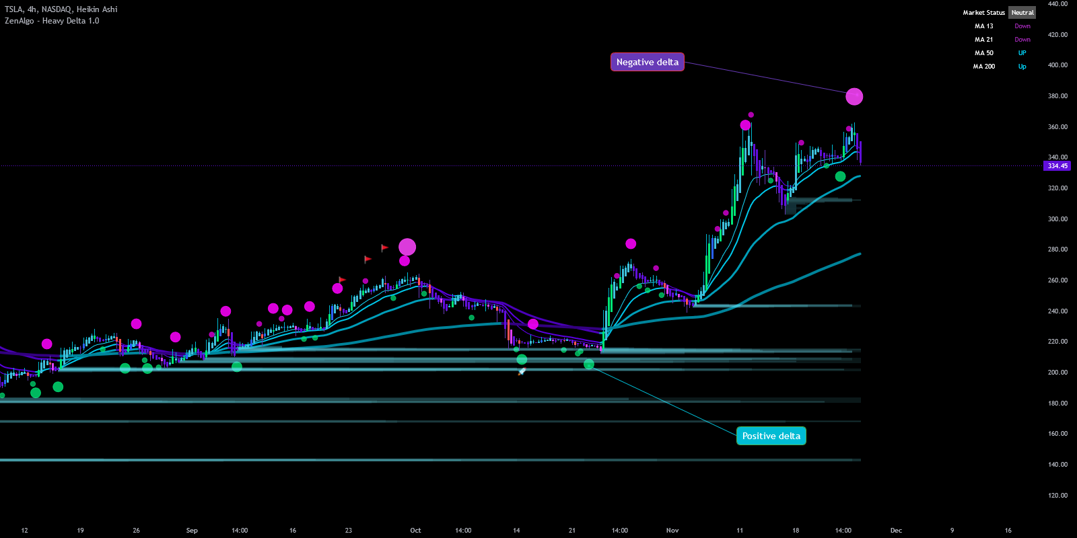1077x538 pixels.
Task: Click the large green circle under the latest candles
Action: coord(840,177)
